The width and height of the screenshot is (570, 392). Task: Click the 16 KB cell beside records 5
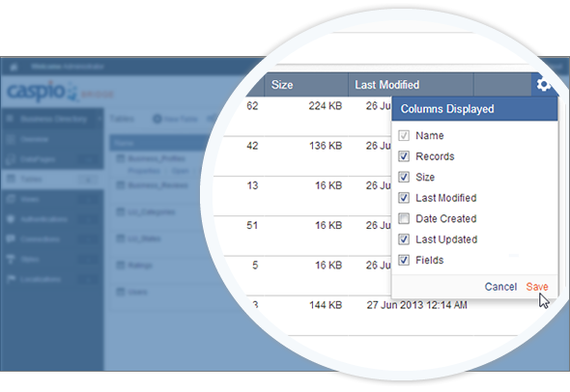tap(328, 266)
